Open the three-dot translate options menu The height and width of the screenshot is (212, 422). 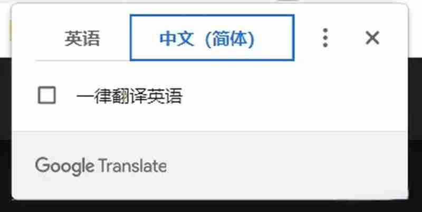(325, 37)
